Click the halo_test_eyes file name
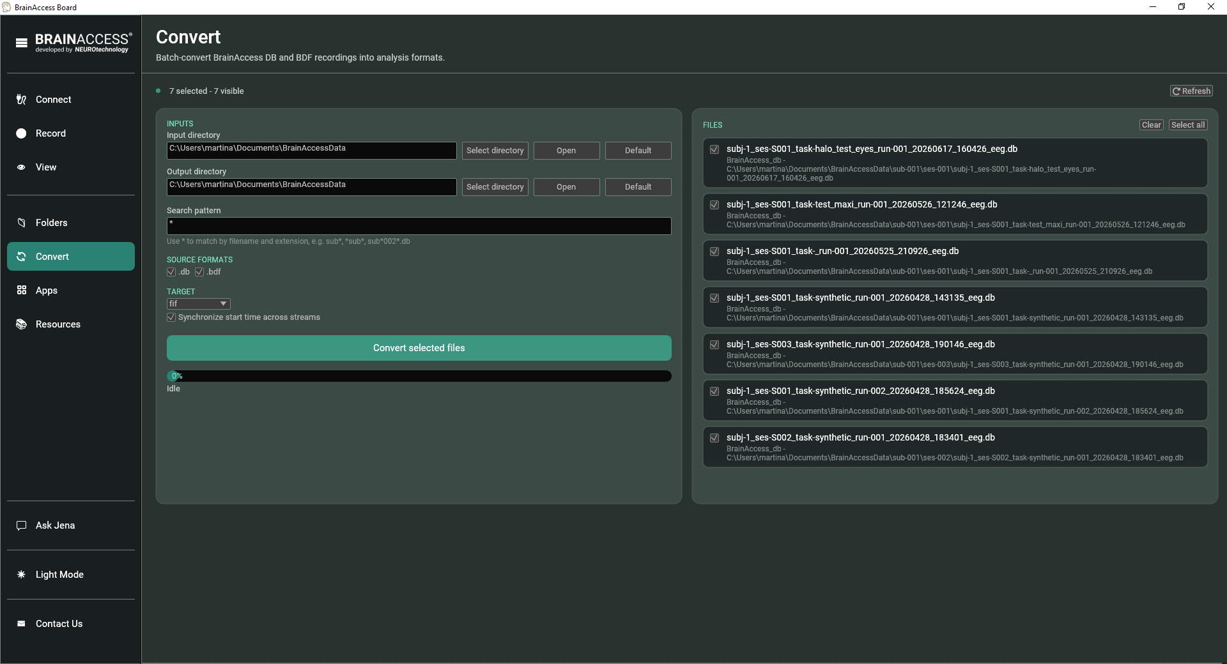Image resolution: width=1227 pixels, height=664 pixels. 872,149
